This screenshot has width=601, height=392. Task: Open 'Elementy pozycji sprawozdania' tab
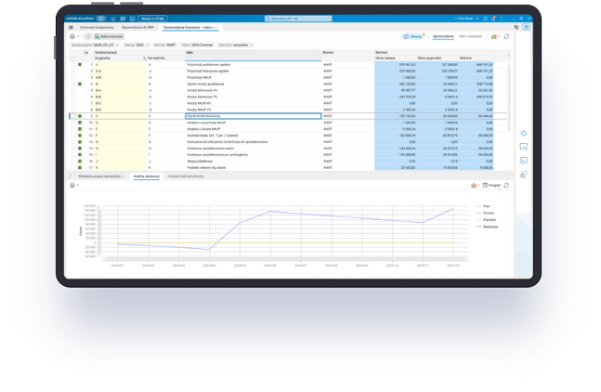tap(101, 176)
